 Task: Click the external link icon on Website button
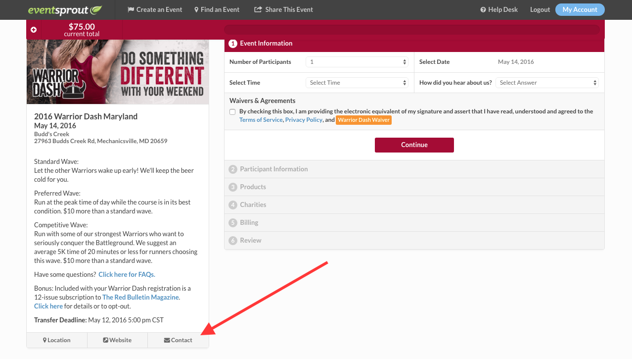coord(105,340)
